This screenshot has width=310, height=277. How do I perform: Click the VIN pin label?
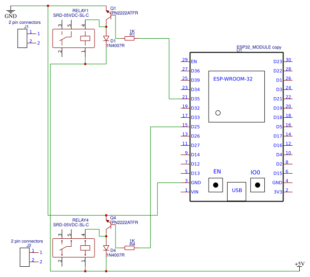tap(195, 192)
